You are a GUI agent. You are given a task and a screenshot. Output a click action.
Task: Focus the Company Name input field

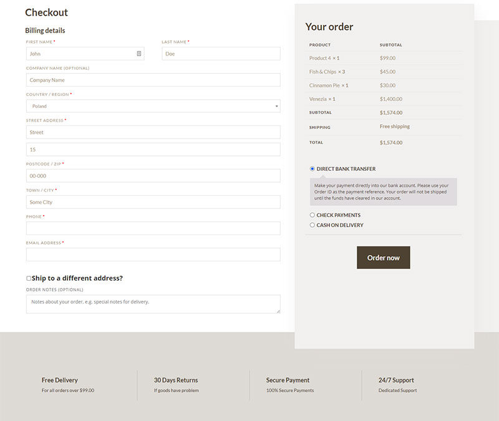tap(153, 80)
